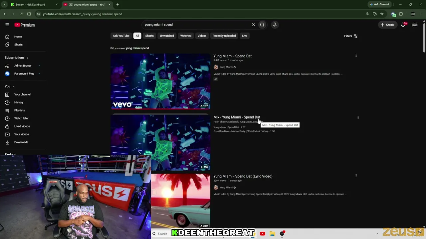Filter results by Watched
The height and width of the screenshot is (239, 426).
point(186,36)
